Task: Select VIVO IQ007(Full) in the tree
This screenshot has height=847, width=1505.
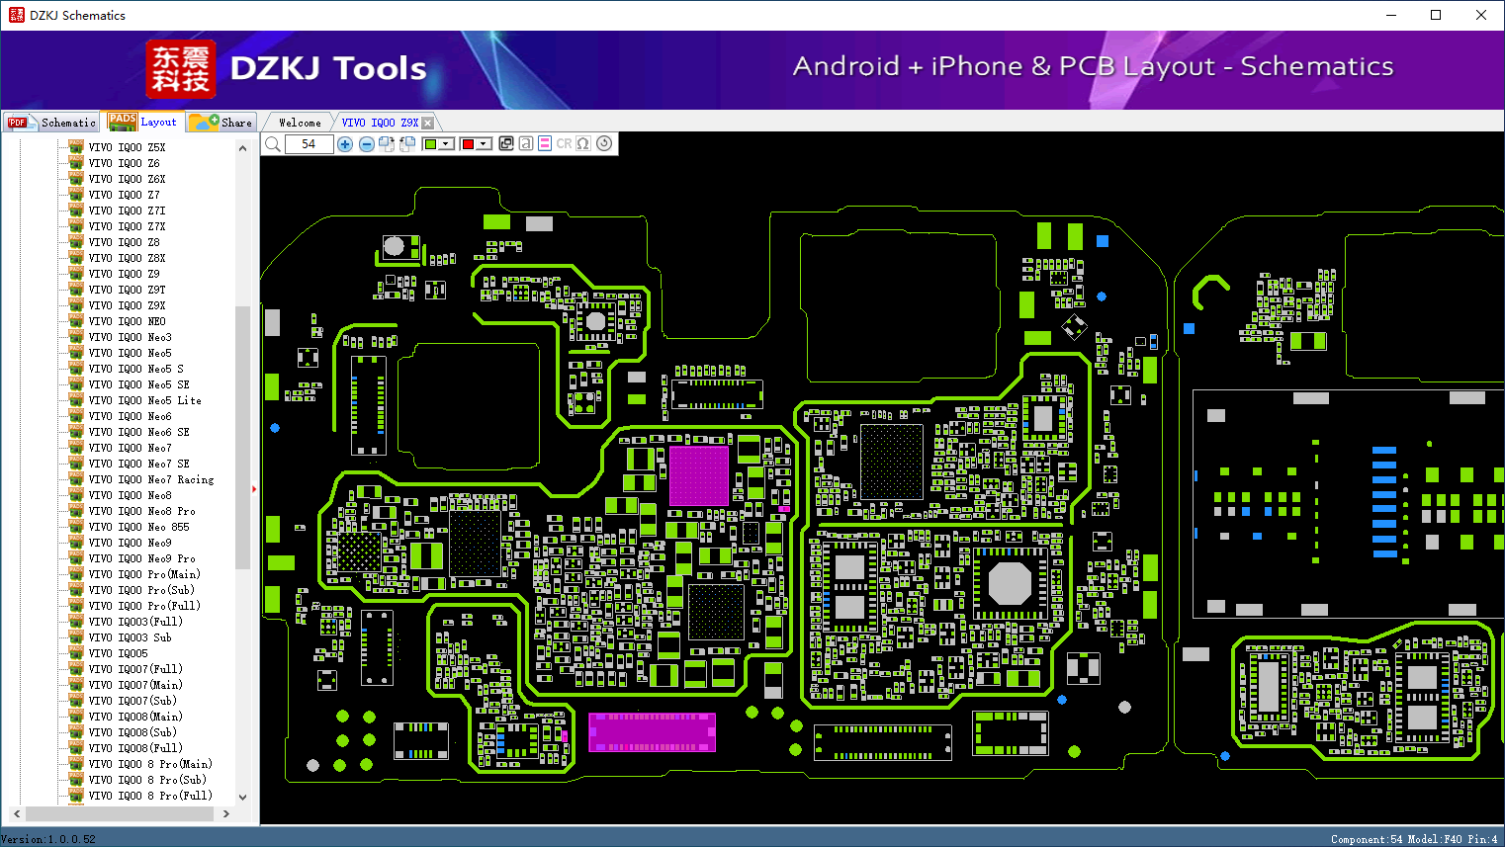Action: (x=135, y=669)
